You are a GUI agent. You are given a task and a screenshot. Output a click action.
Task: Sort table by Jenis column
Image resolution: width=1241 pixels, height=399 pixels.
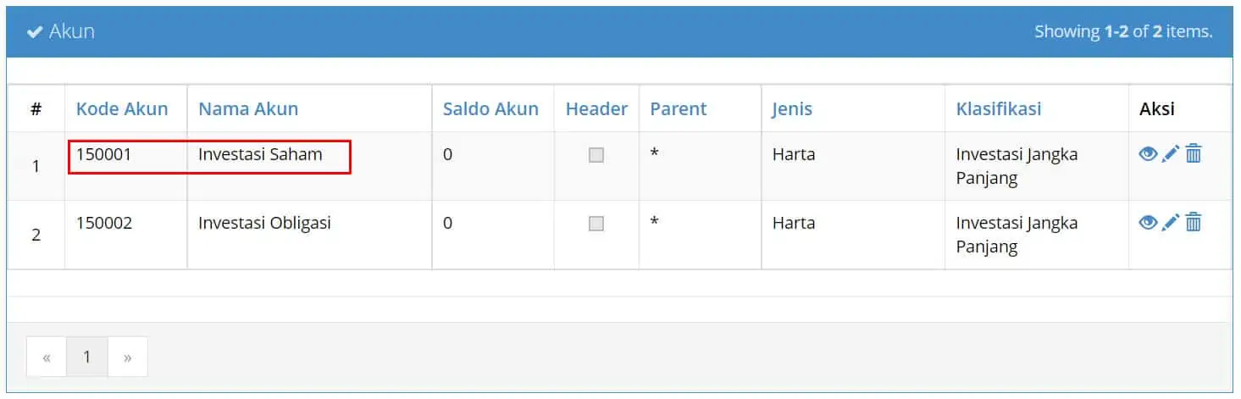[x=792, y=109]
